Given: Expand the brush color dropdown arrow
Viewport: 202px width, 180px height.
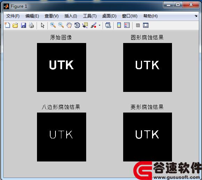Looking at the screenshot, I should click(99, 25).
